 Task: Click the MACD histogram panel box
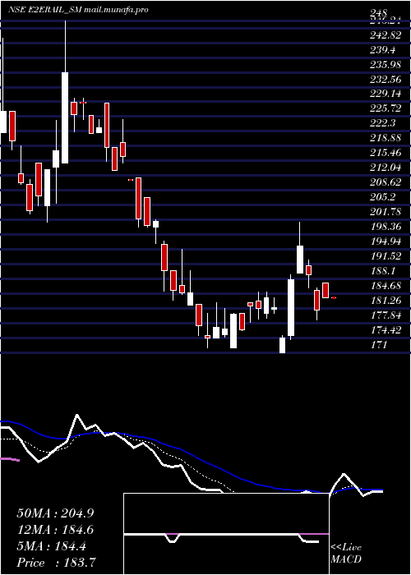[x=226, y=534]
